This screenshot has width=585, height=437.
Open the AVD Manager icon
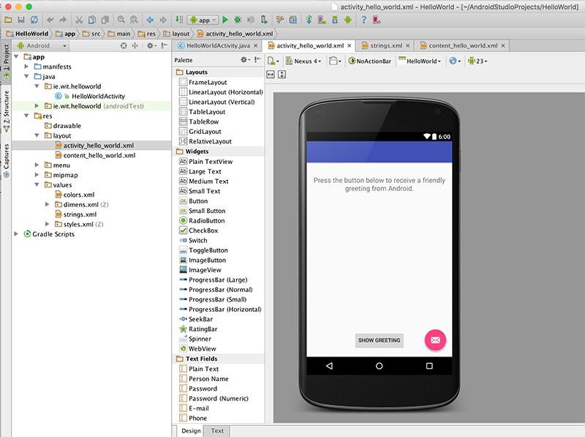tap(322, 20)
